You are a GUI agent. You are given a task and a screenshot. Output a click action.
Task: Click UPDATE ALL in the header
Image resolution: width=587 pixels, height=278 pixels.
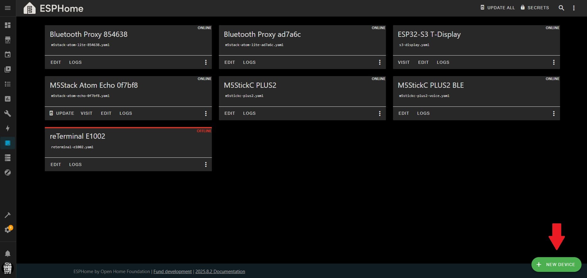point(497,8)
